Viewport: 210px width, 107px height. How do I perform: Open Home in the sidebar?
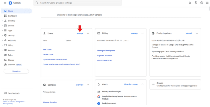(x=17, y=11)
